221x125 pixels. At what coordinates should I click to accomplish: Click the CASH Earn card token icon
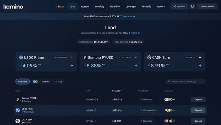click(149, 57)
